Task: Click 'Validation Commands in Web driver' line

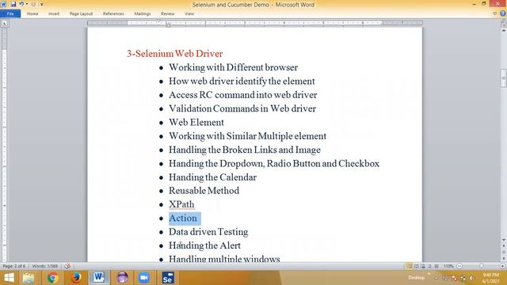Action: (242, 108)
